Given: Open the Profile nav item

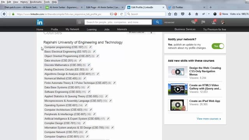Looking at the screenshot, I should tap(54, 30).
